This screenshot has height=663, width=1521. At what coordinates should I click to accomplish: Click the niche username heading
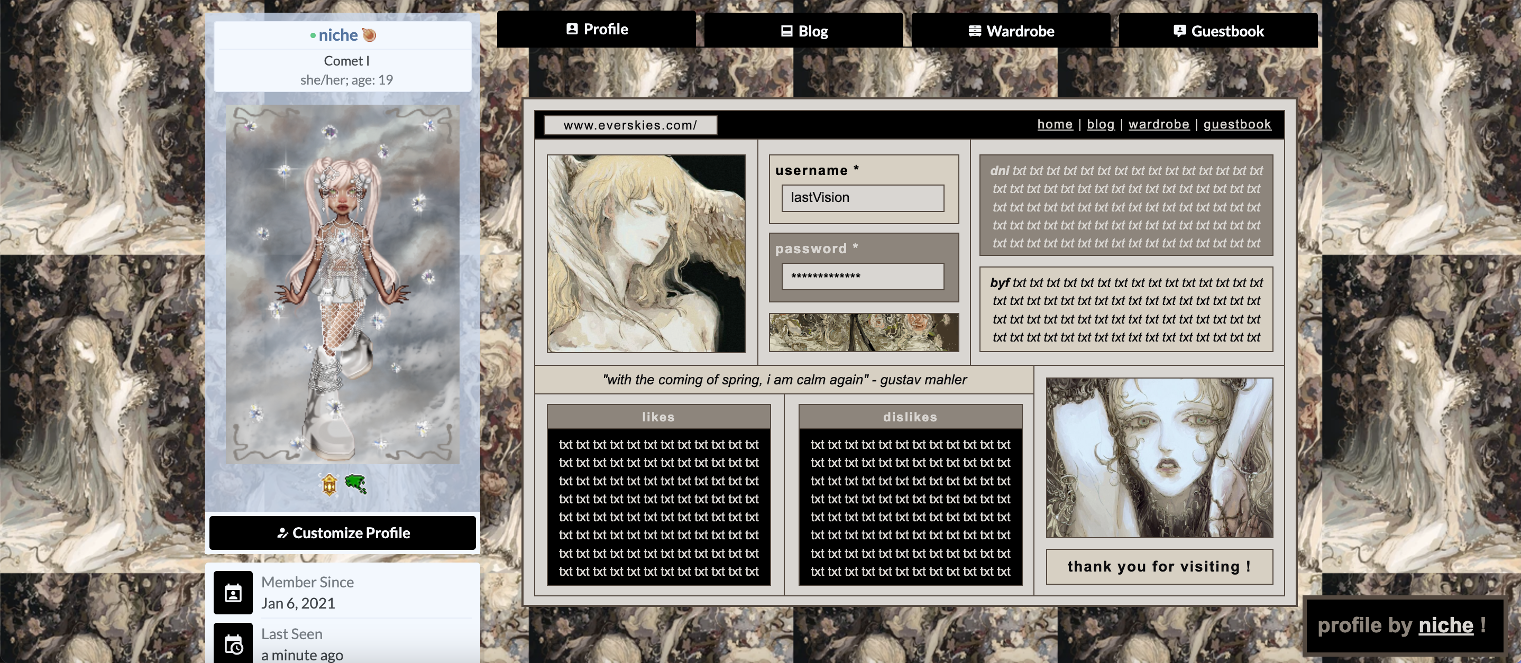pyautogui.click(x=338, y=35)
